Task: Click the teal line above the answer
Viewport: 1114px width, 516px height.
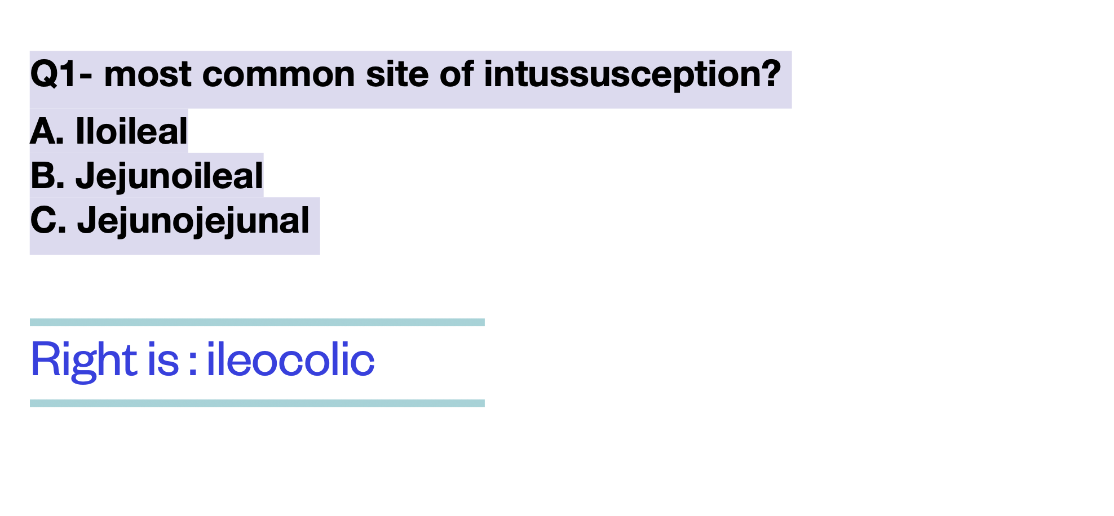Action: click(x=257, y=322)
